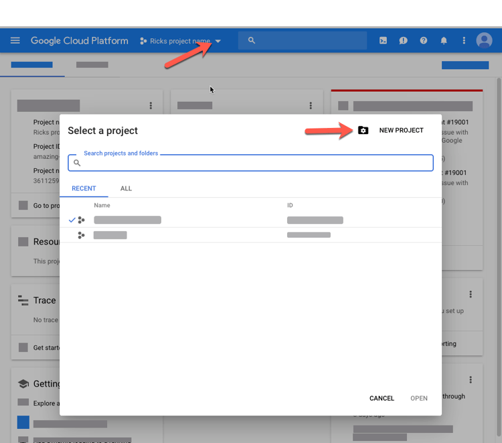Click the OPEN button

[419, 399]
